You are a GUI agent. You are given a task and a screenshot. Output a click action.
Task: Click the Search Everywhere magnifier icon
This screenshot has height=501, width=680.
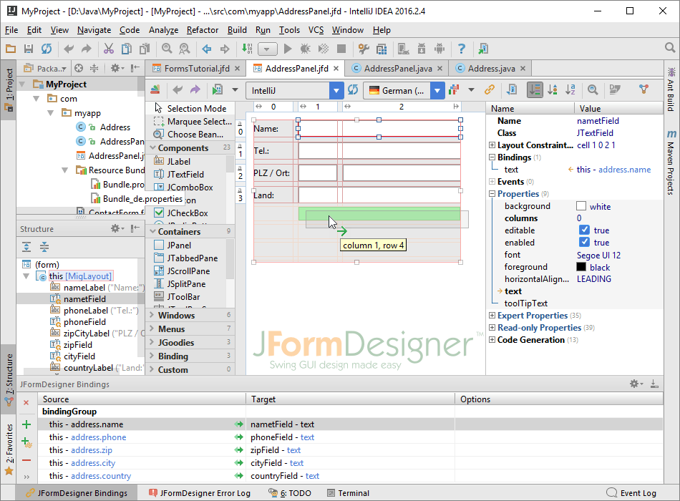[670, 48]
